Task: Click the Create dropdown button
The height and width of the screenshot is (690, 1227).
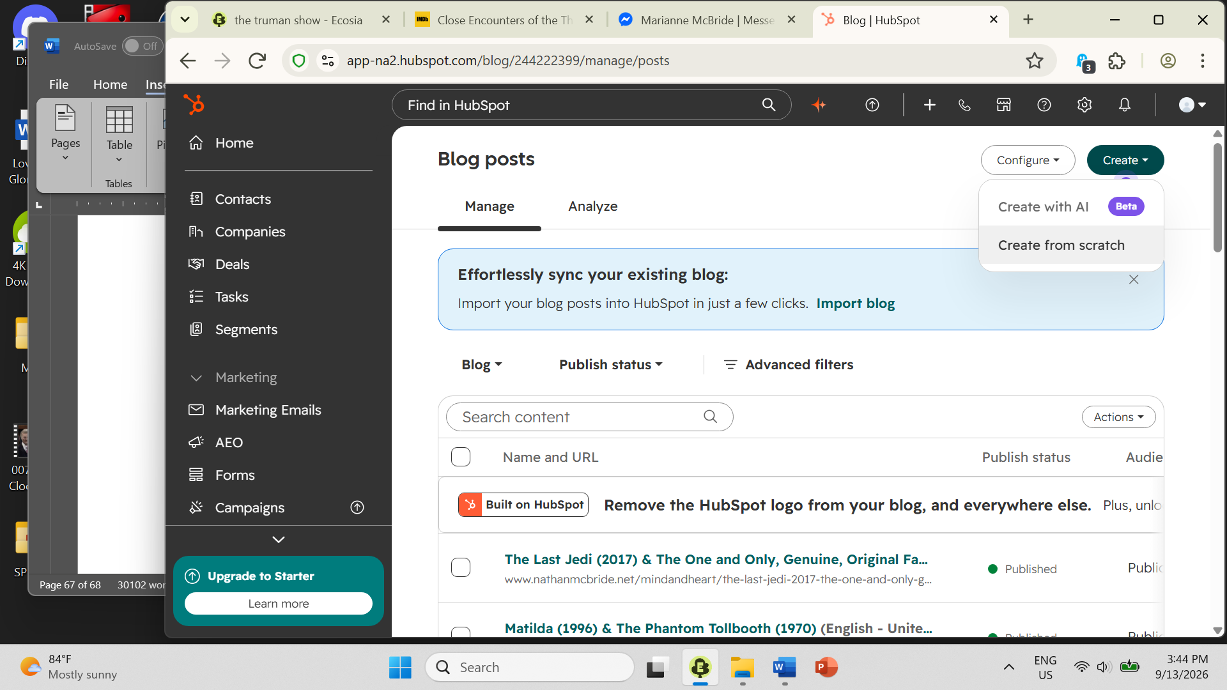Action: (1125, 160)
